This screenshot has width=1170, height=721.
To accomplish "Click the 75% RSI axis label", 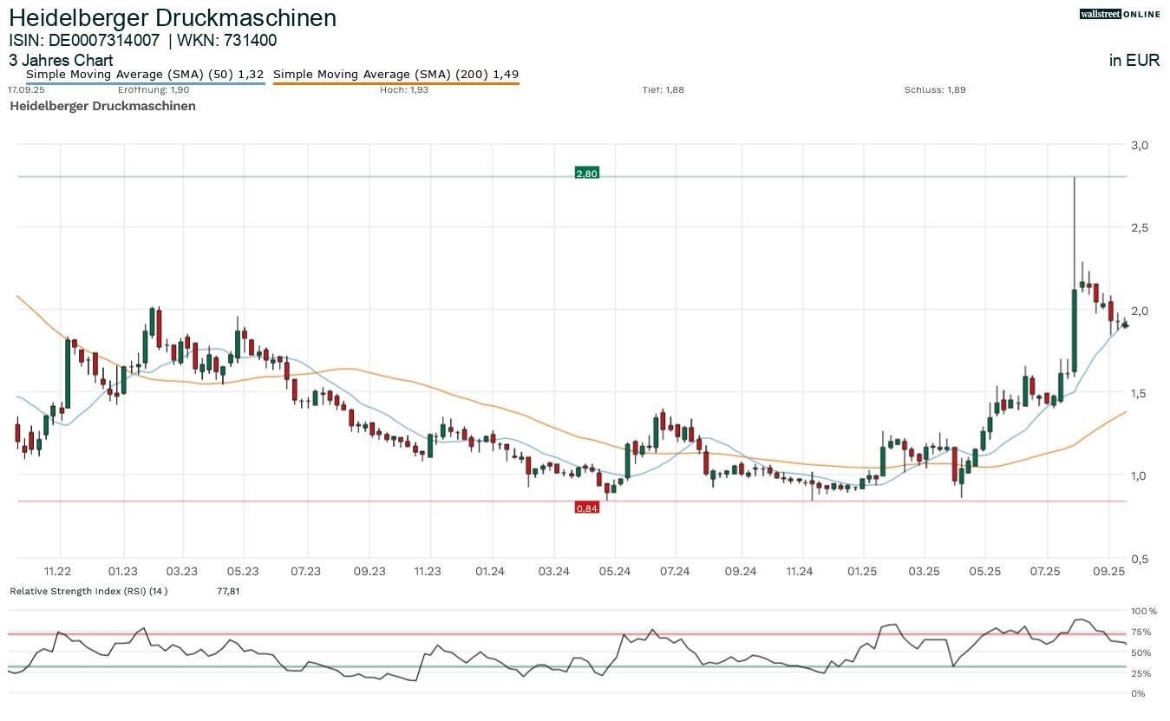I will pyautogui.click(x=1141, y=632).
